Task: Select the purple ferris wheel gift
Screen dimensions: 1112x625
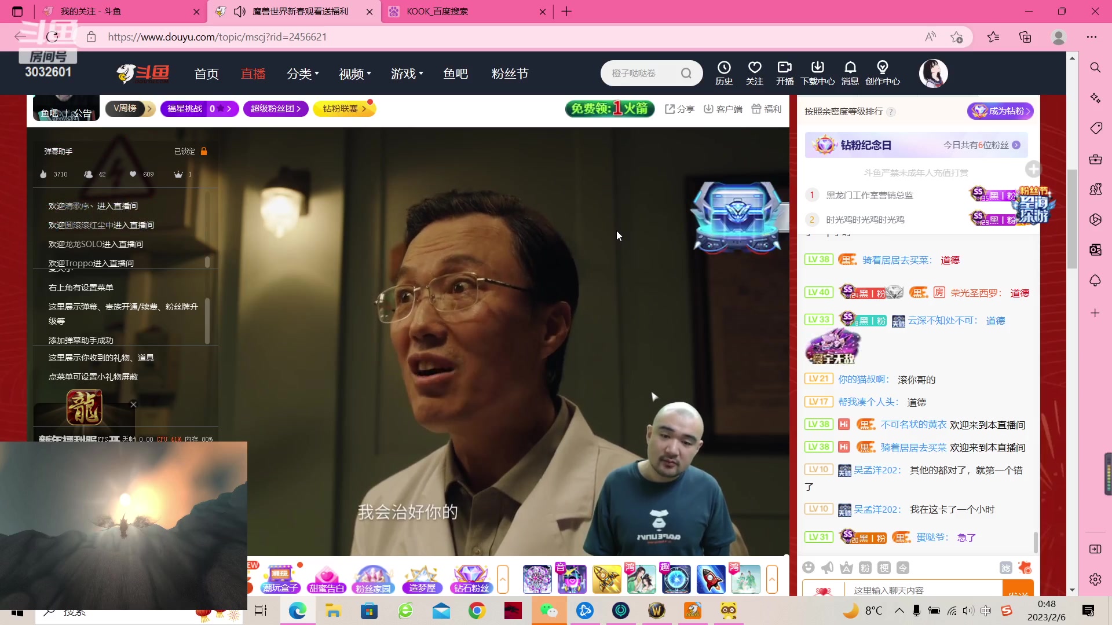Action: tap(537, 579)
